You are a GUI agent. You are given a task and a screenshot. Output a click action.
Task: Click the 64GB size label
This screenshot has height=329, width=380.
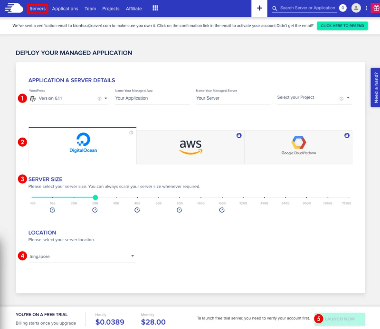[x=285, y=203]
